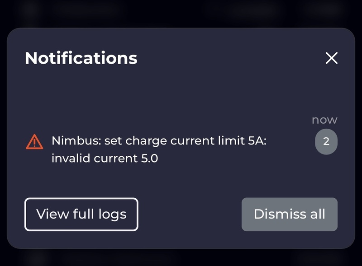Click the Nimbus notification row
This screenshot has height=266, width=362.
(x=158, y=149)
